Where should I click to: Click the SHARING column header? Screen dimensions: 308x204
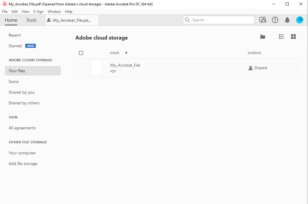(254, 53)
